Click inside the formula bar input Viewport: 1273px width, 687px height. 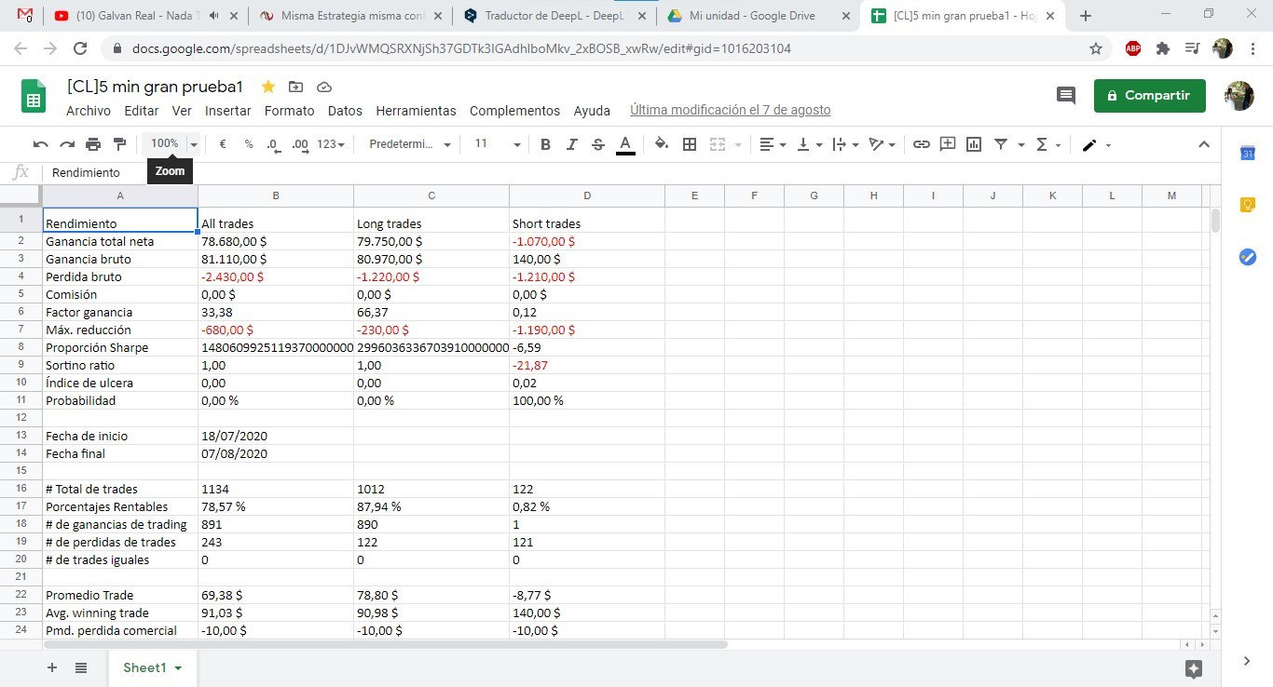pyautogui.click(x=634, y=172)
